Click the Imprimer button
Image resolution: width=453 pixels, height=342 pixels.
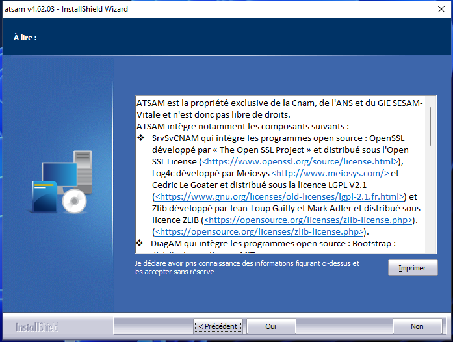point(412,268)
